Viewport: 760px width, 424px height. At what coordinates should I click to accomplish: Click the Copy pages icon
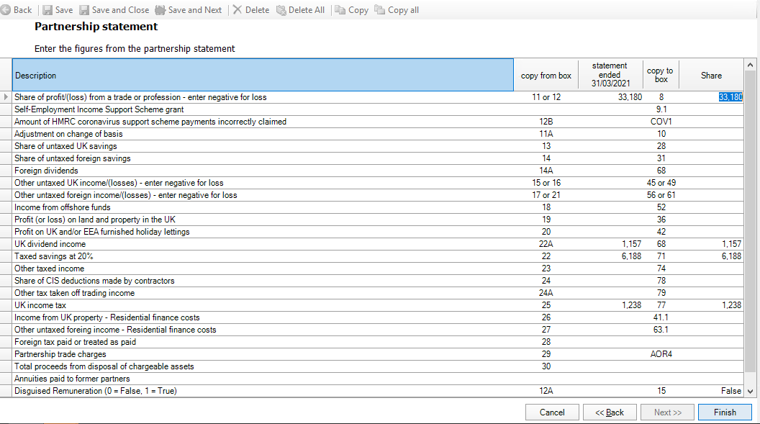(x=340, y=9)
